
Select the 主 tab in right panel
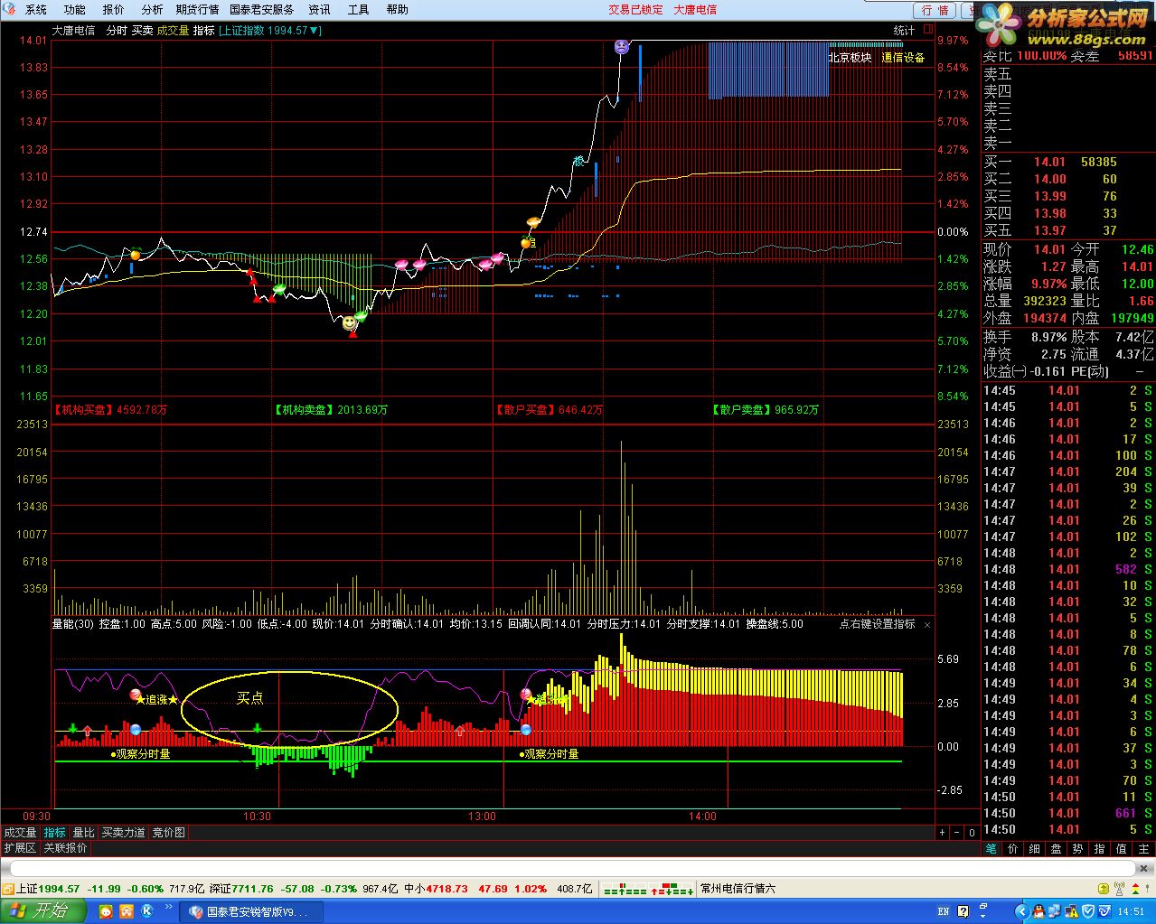coord(1143,849)
